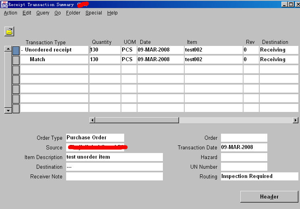Click Receiving destination in Match row
The image size is (300, 209).
click(x=279, y=60)
